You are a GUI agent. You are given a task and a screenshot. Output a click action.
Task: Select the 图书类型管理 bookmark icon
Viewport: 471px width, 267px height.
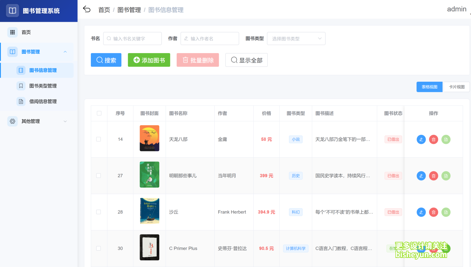pyautogui.click(x=21, y=86)
